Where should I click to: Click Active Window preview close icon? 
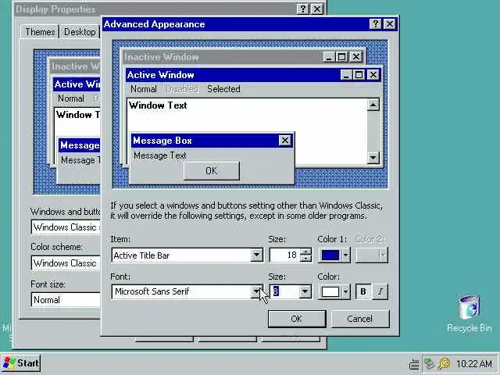tap(373, 75)
